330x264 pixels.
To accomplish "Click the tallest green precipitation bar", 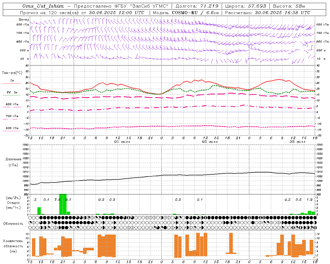I will coord(63,204).
